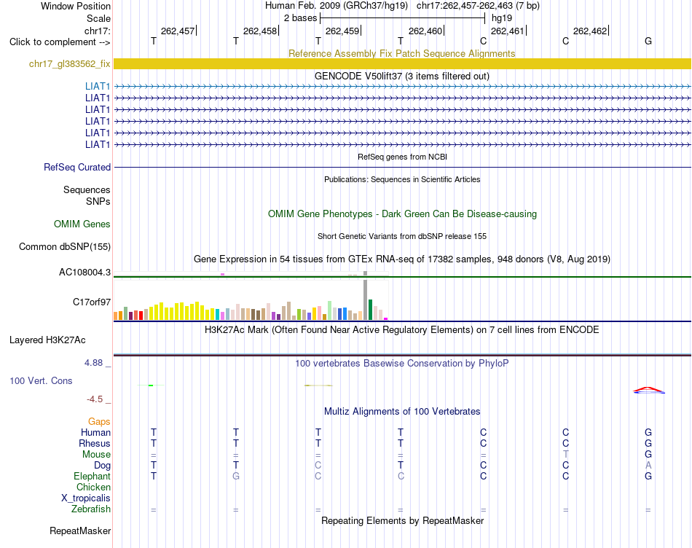Click the -4.5 PhyloP lower scale value
The width and height of the screenshot is (692, 548).
click(95, 399)
